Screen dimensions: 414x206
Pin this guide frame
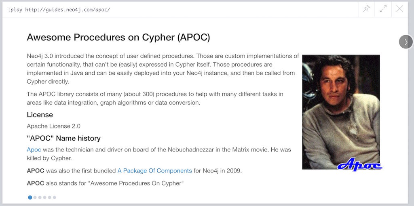pyautogui.click(x=366, y=9)
